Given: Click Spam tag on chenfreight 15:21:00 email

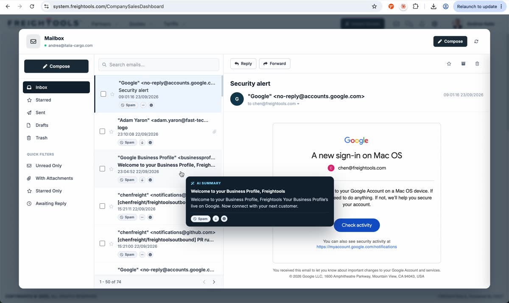Looking at the screenshot, I should point(127,255).
